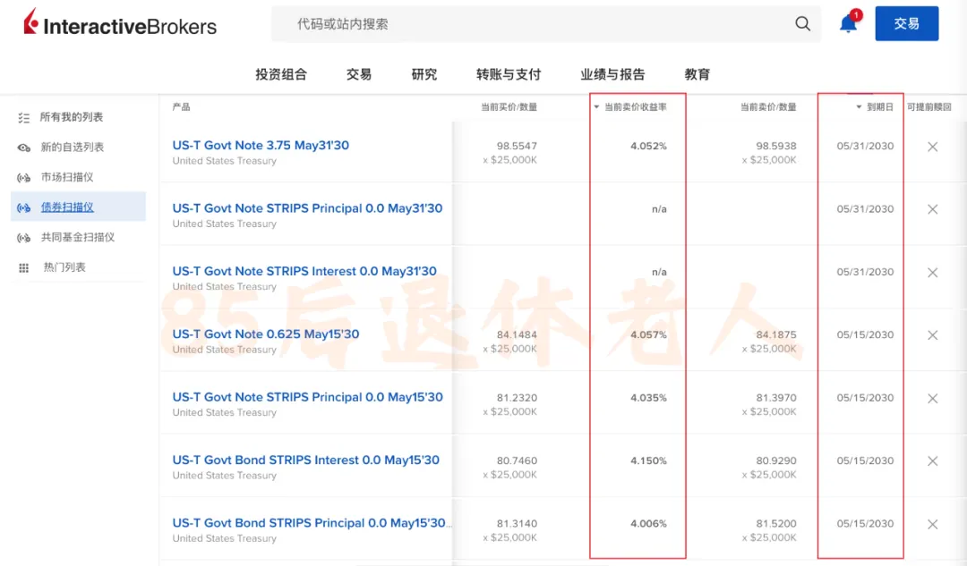The height and width of the screenshot is (566, 967).
Task: Click the Interactive Brokers logo
Action: pyautogui.click(x=120, y=22)
